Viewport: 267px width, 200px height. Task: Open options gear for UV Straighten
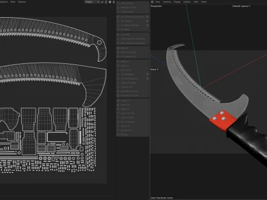(147, 74)
